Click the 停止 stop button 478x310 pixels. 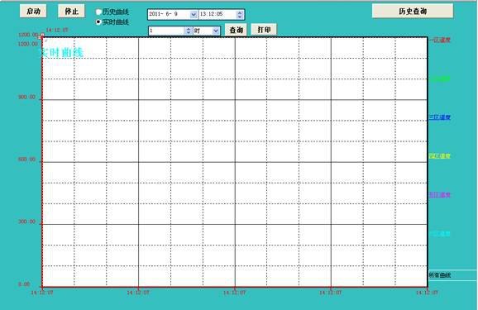pos(71,12)
